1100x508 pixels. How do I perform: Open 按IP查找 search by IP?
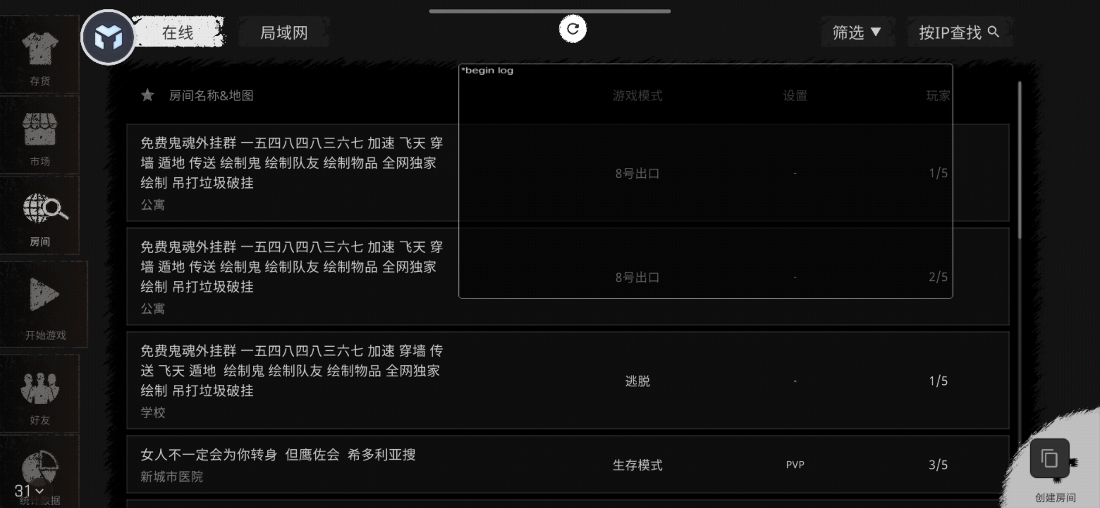pos(959,32)
